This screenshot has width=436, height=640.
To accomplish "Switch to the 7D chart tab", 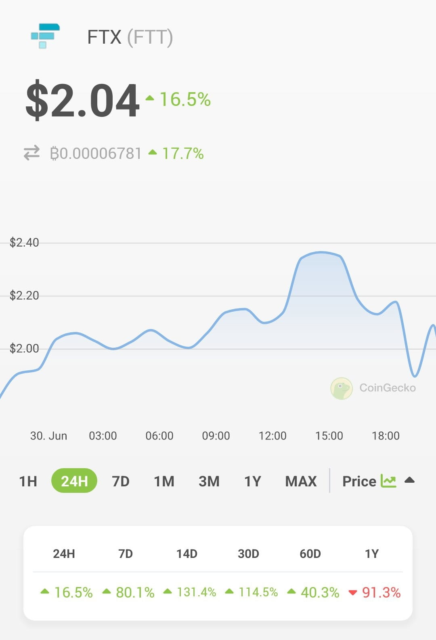I will point(120,481).
